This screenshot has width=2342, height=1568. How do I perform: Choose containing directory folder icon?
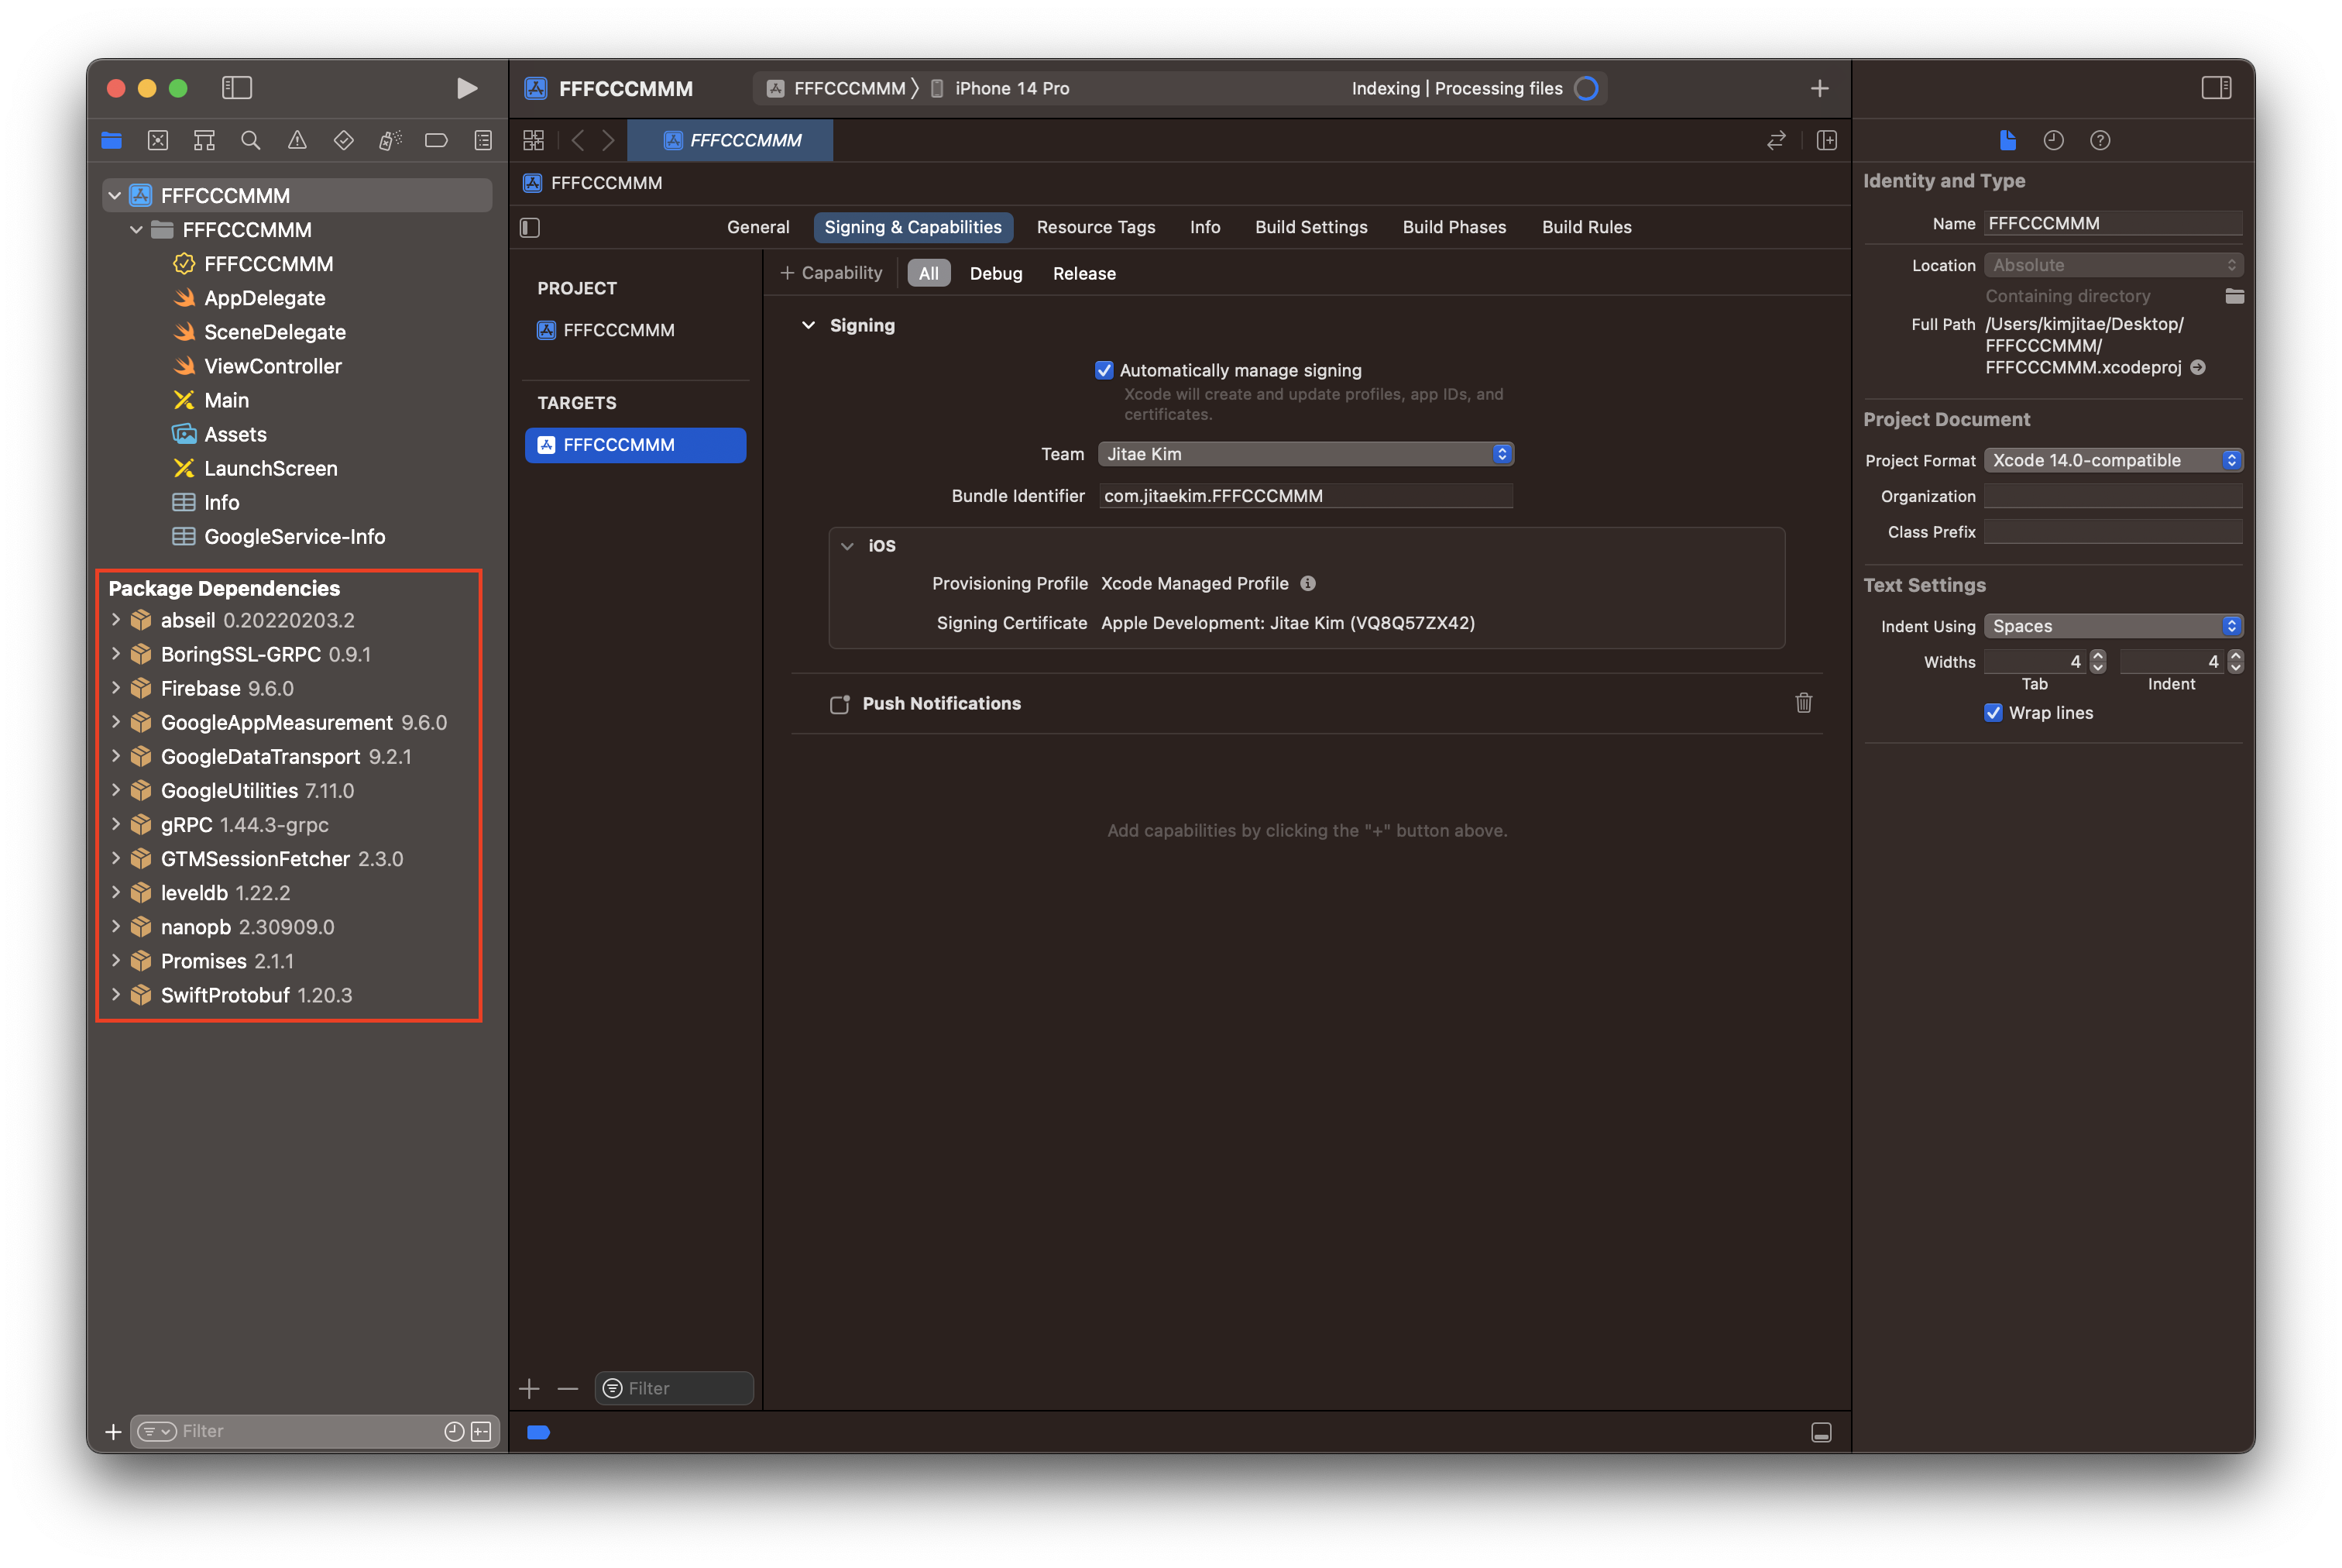pos(2234,296)
